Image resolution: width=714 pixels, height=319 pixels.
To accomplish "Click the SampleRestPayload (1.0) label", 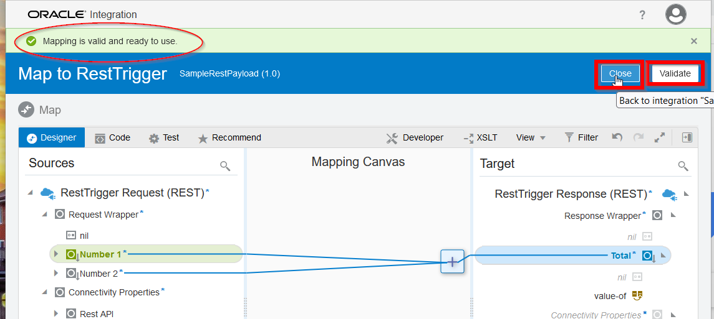I will pyautogui.click(x=229, y=73).
